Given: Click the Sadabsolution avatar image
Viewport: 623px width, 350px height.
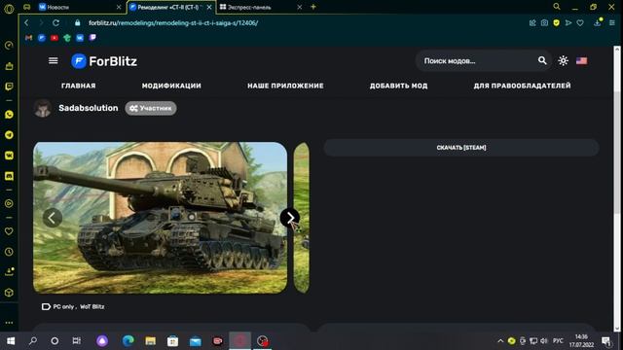Looking at the screenshot, I should pos(43,108).
